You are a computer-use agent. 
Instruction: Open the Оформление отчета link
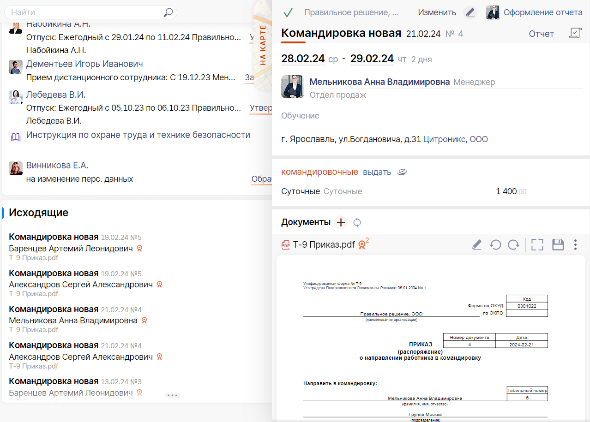[543, 12]
